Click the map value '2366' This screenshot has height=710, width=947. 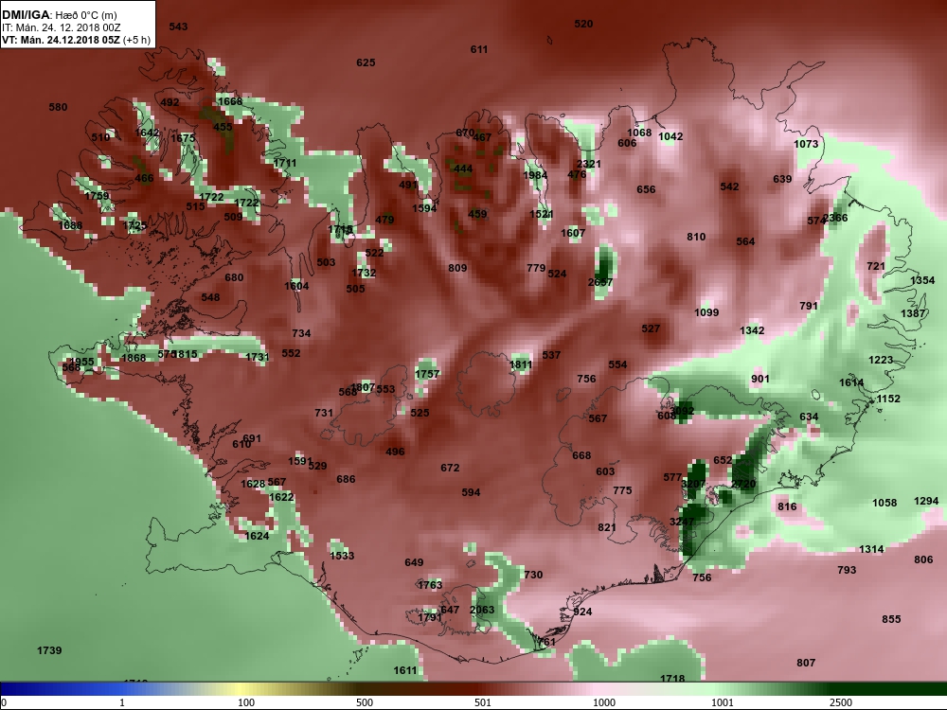point(836,218)
